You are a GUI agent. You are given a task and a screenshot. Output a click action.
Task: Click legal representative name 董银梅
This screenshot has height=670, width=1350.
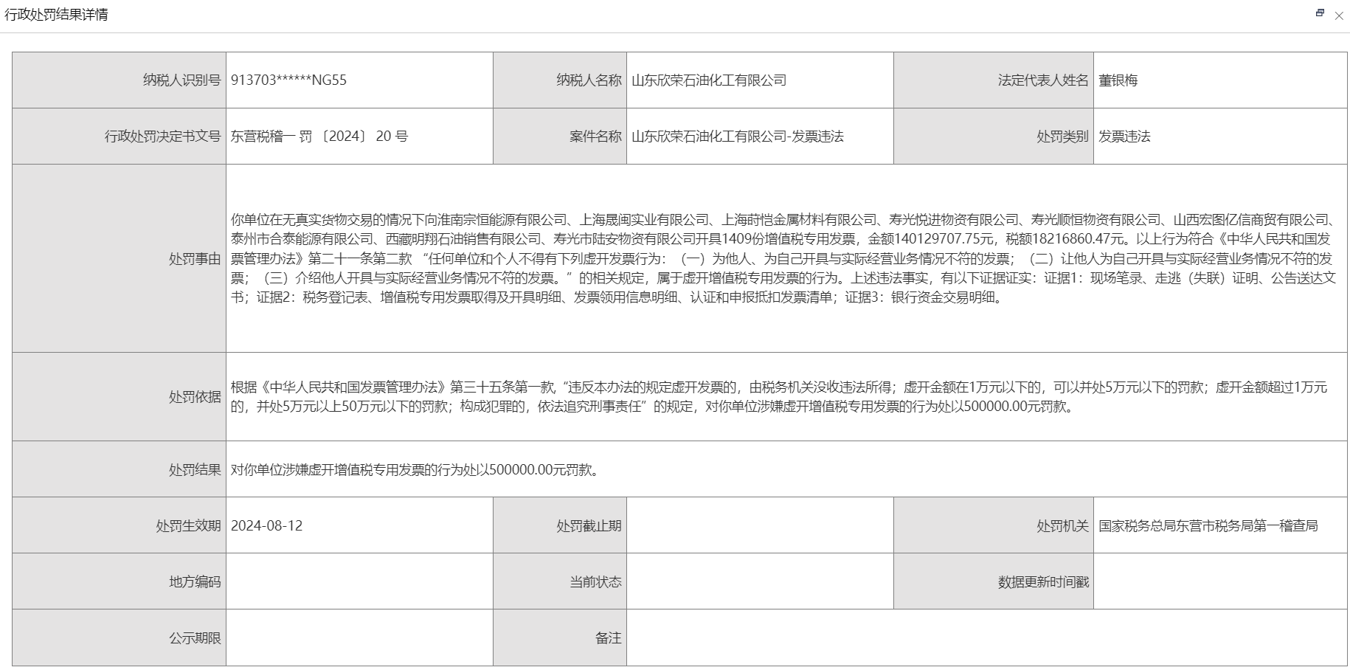(1118, 80)
